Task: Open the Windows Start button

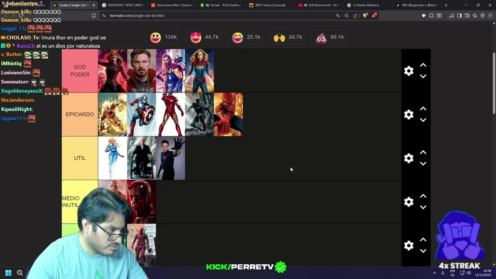Action: tap(8, 273)
